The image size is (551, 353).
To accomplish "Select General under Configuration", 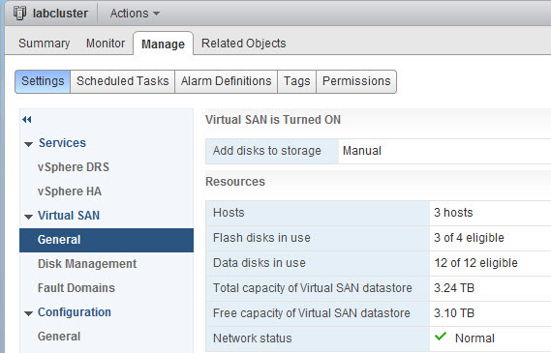I will tap(59, 337).
